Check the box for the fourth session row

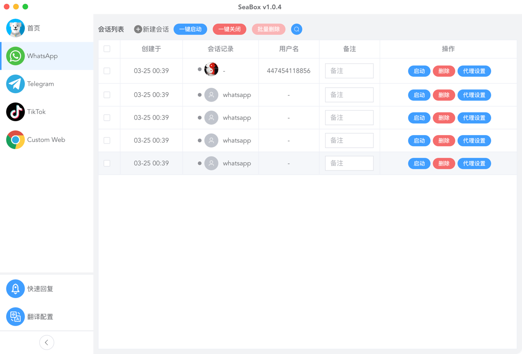(x=107, y=140)
